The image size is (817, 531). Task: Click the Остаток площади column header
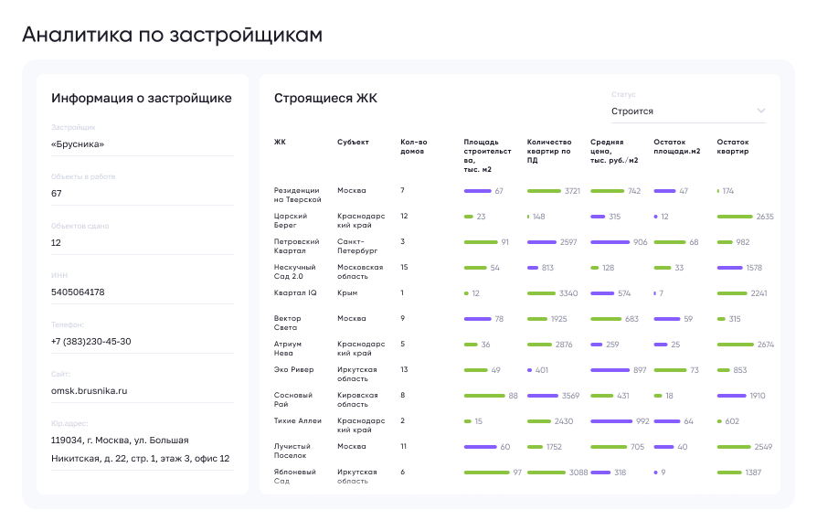677,146
